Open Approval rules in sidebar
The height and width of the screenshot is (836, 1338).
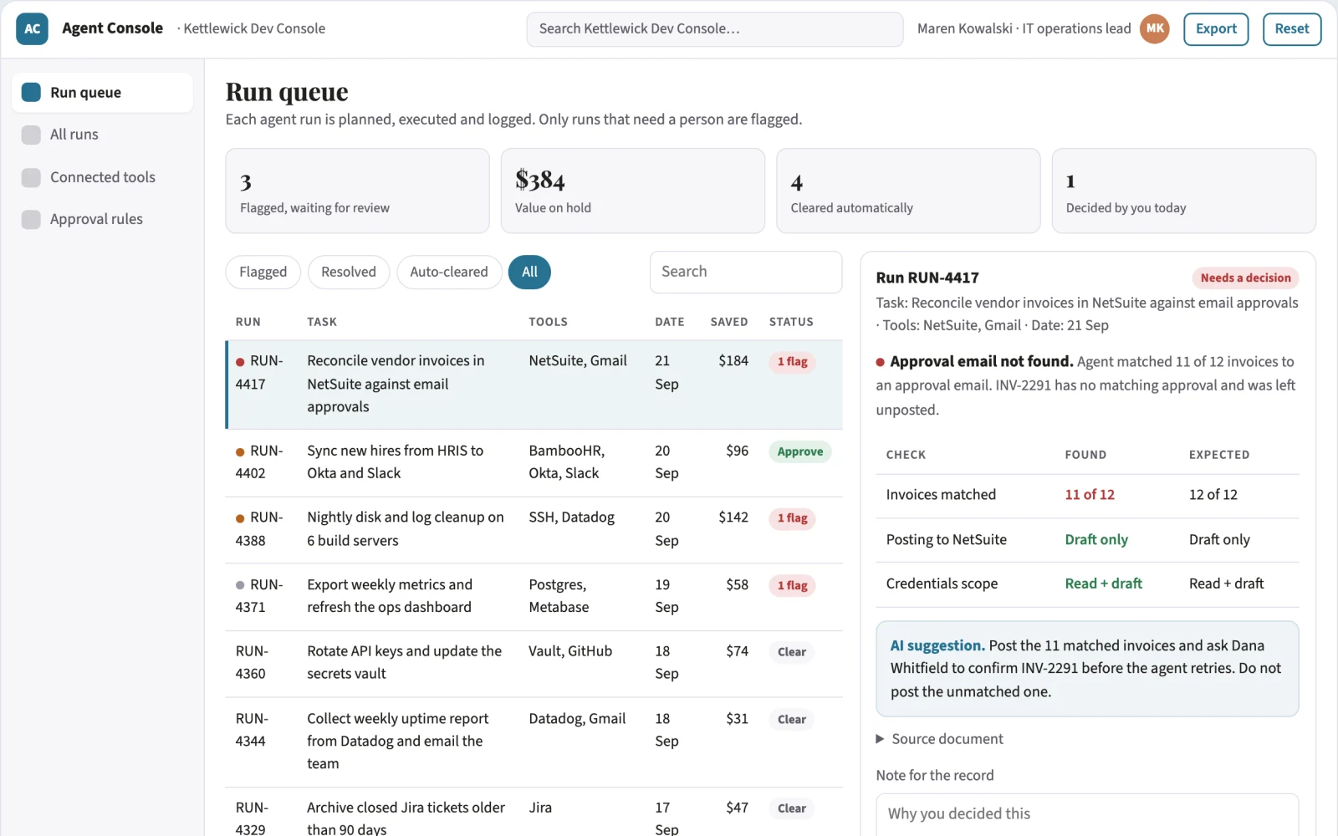pyautogui.click(x=102, y=219)
